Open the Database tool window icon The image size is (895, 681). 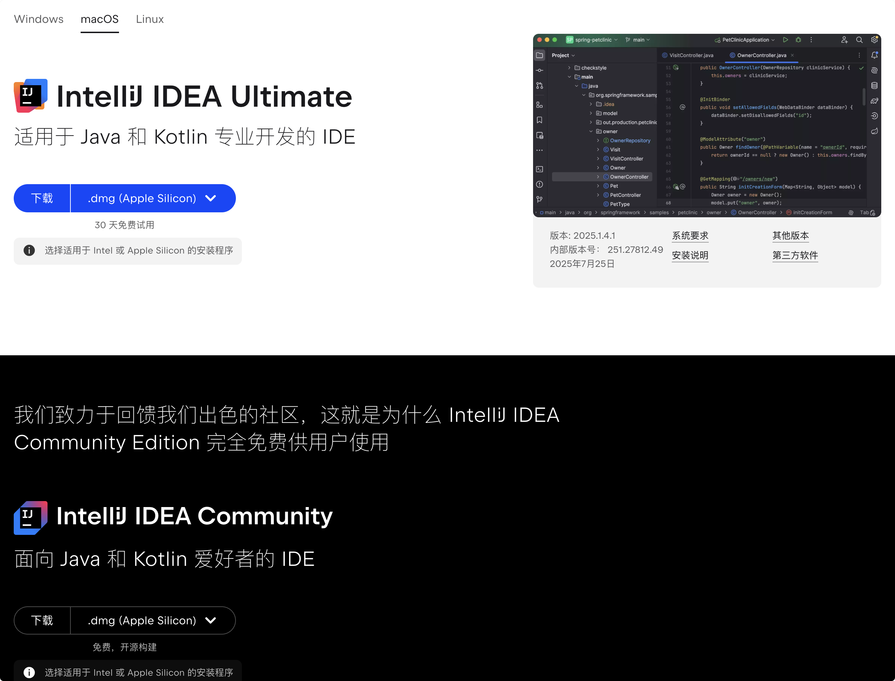[x=874, y=86]
